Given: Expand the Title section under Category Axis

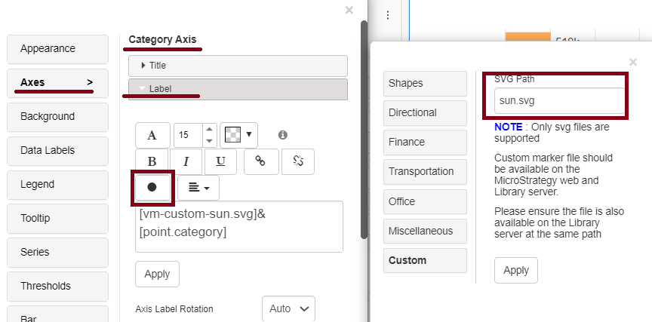Looking at the screenshot, I should tap(238, 66).
